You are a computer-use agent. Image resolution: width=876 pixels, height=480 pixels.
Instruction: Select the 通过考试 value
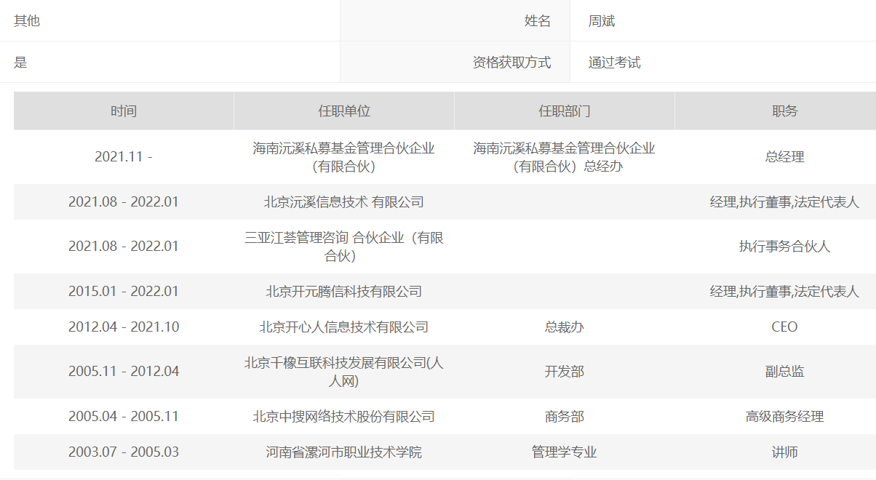615,63
